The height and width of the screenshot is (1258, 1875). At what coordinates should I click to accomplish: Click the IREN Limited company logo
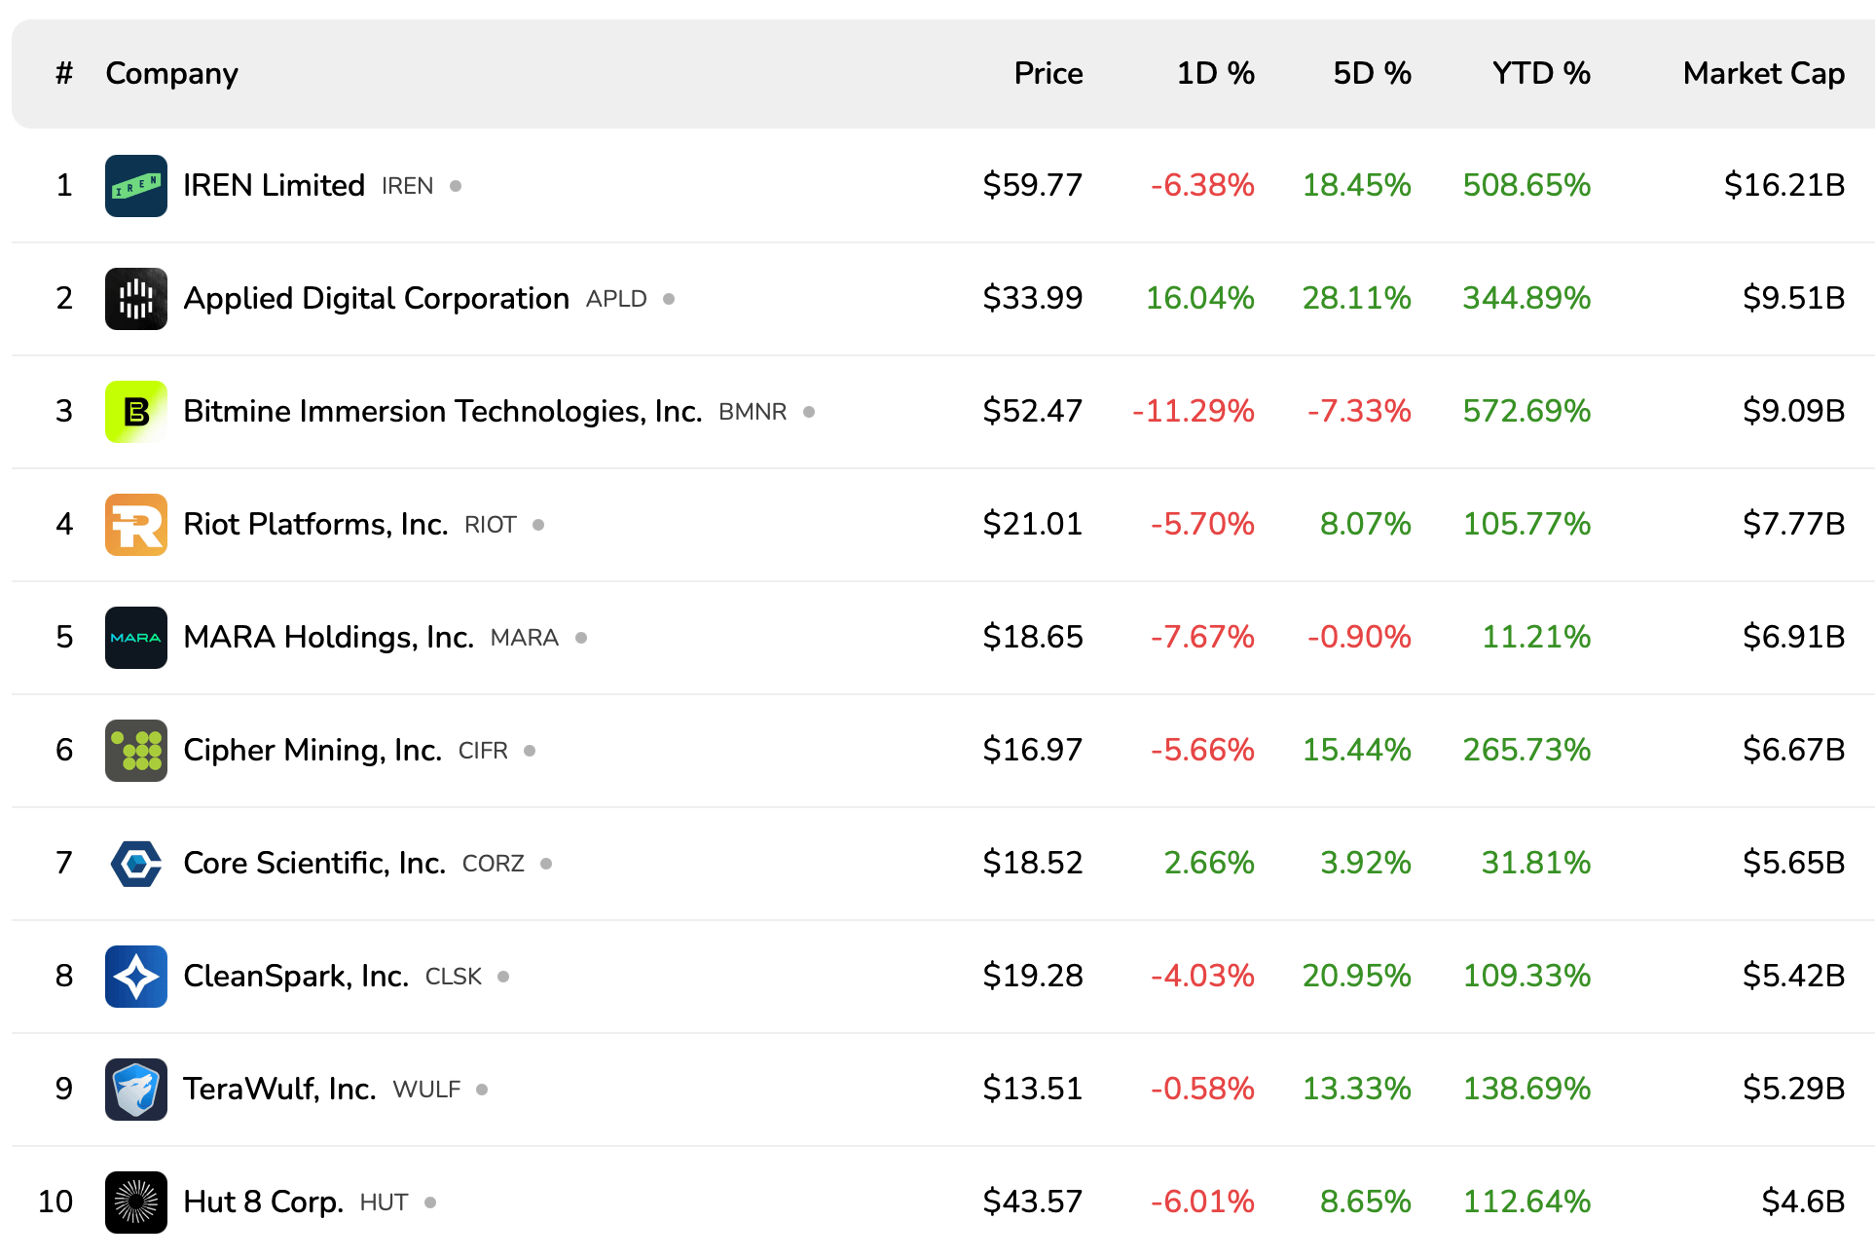pyautogui.click(x=135, y=185)
